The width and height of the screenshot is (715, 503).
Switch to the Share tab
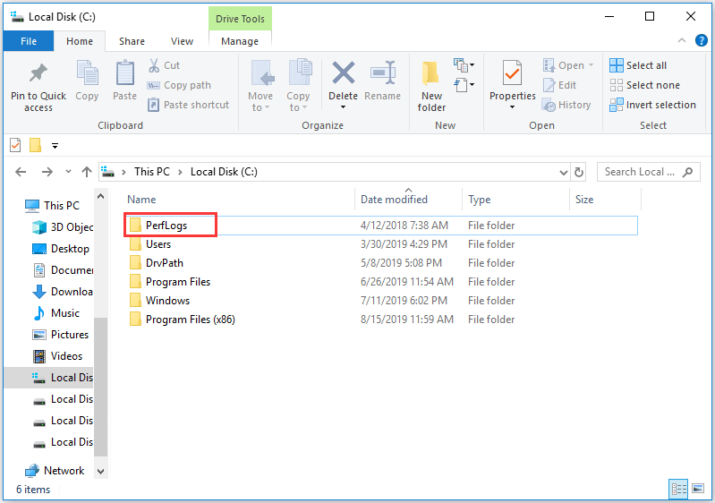(132, 41)
